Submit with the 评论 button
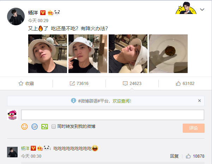The height and width of the screenshot is (164, 212). [x=193, y=128]
